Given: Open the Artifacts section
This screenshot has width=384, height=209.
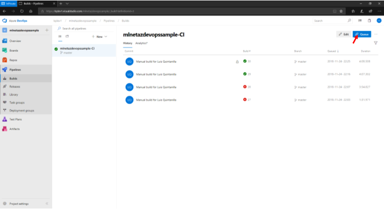Looking at the screenshot, I should pyautogui.click(x=15, y=129).
